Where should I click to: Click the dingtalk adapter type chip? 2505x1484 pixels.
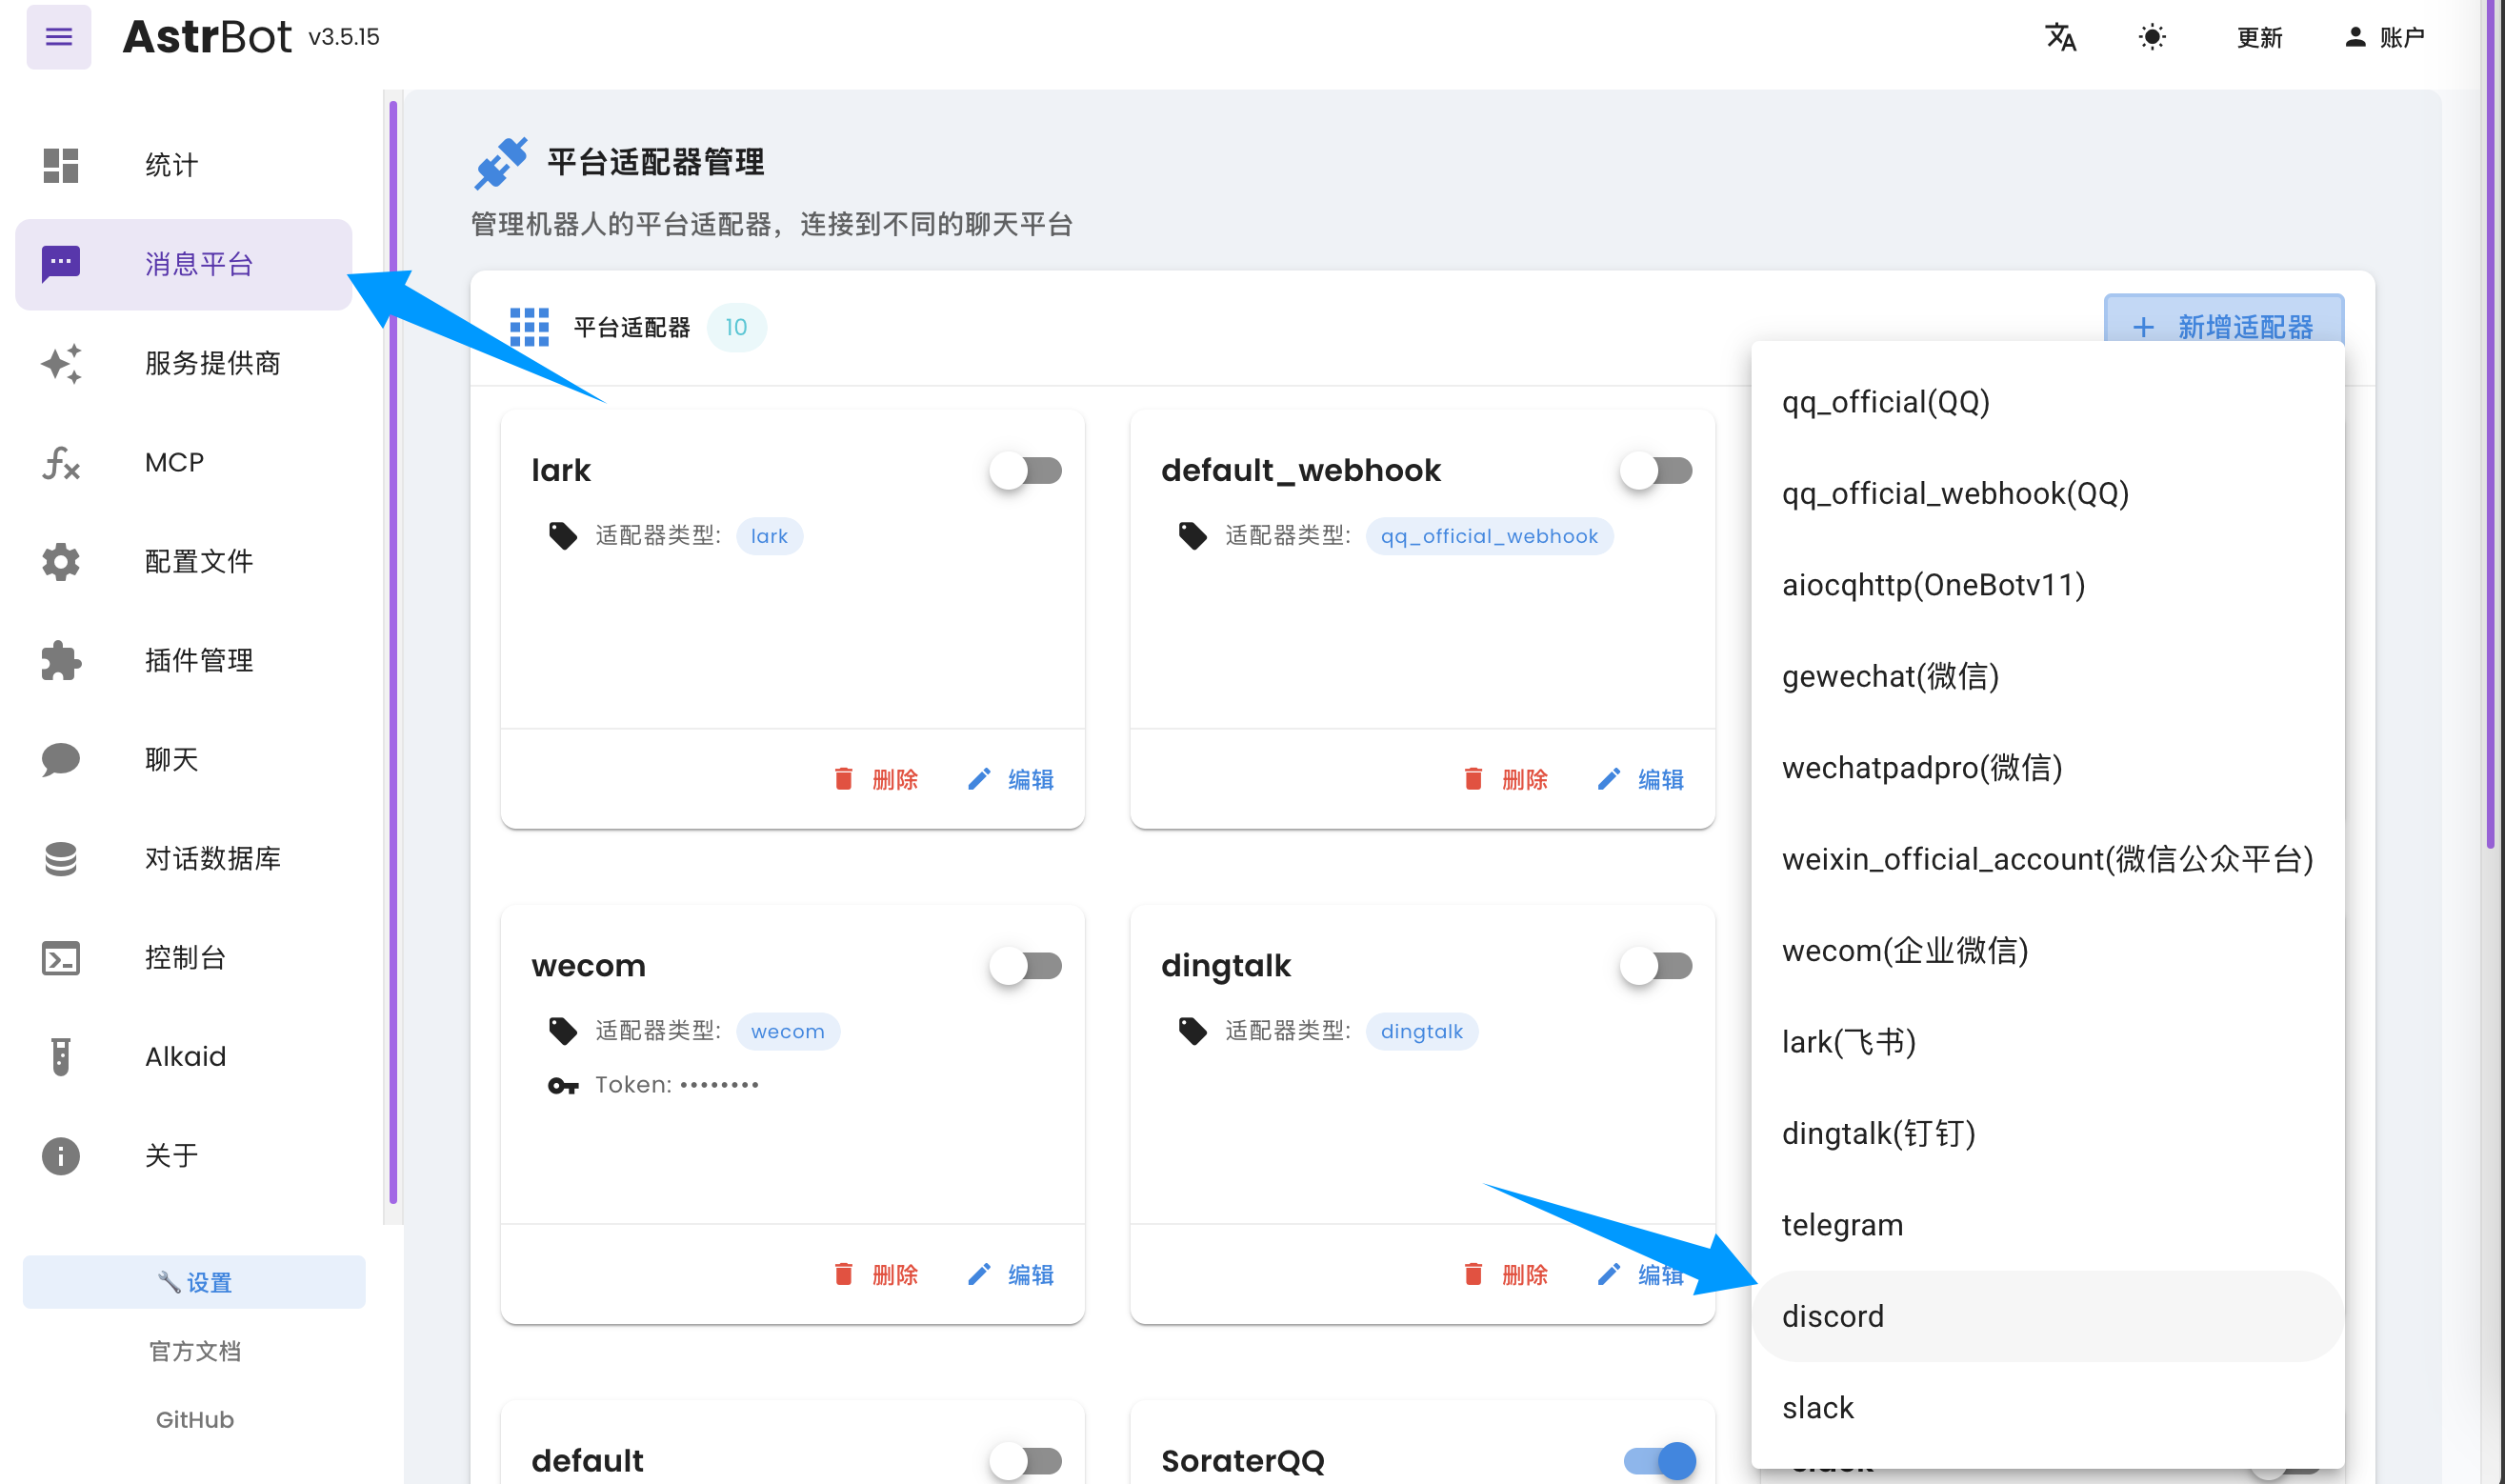pyautogui.click(x=1421, y=1031)
